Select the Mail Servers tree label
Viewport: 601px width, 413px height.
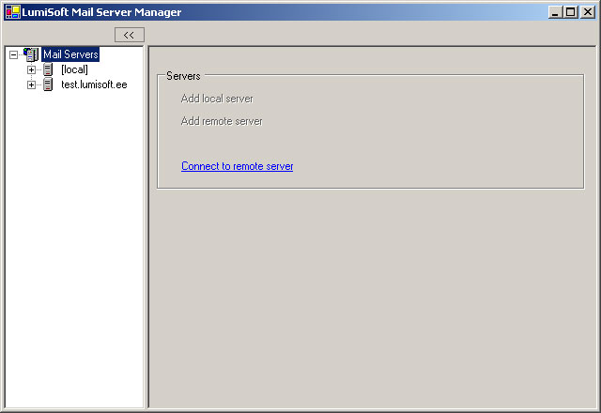[x=70, y=54]
